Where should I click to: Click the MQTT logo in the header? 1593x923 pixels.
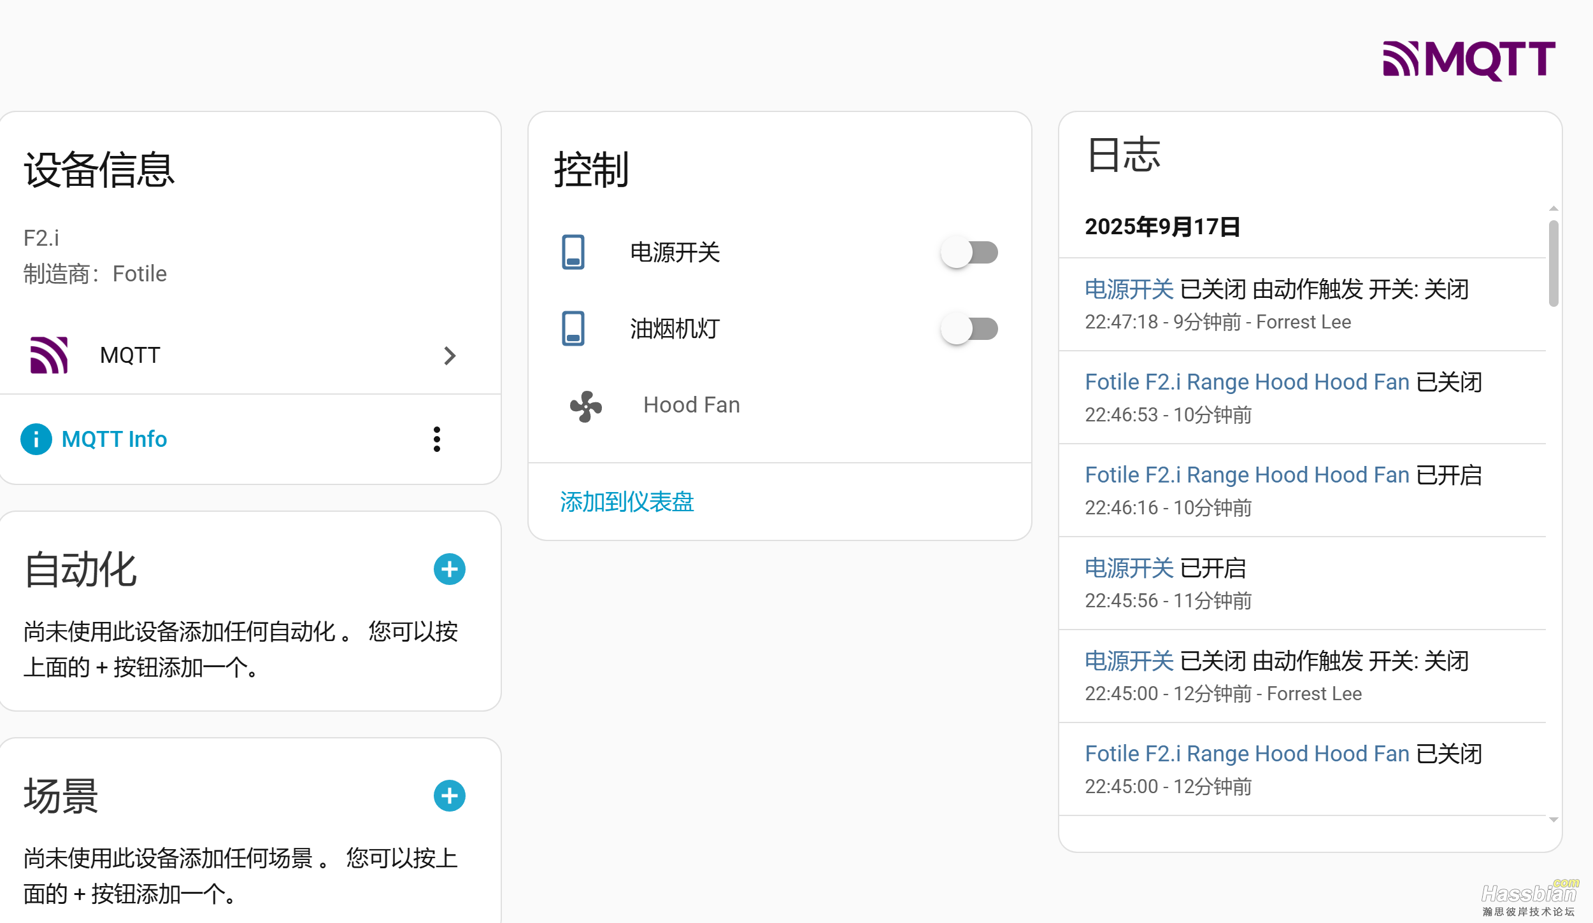click(x=1469, y=60)
